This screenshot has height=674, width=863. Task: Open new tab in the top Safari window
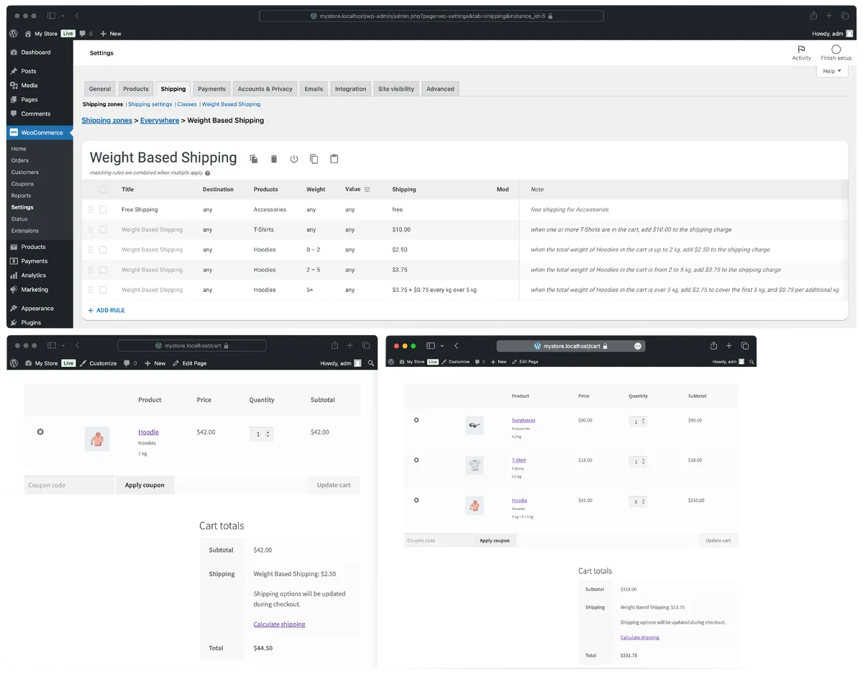click(829, 16)
